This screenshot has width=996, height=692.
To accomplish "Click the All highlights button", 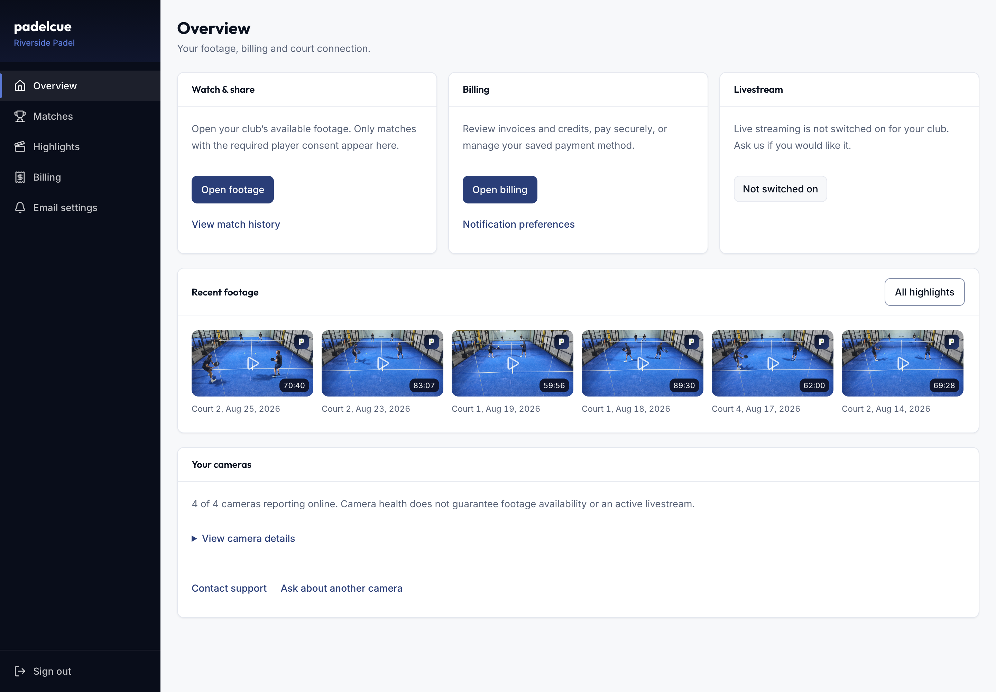I will pos(924,292).
